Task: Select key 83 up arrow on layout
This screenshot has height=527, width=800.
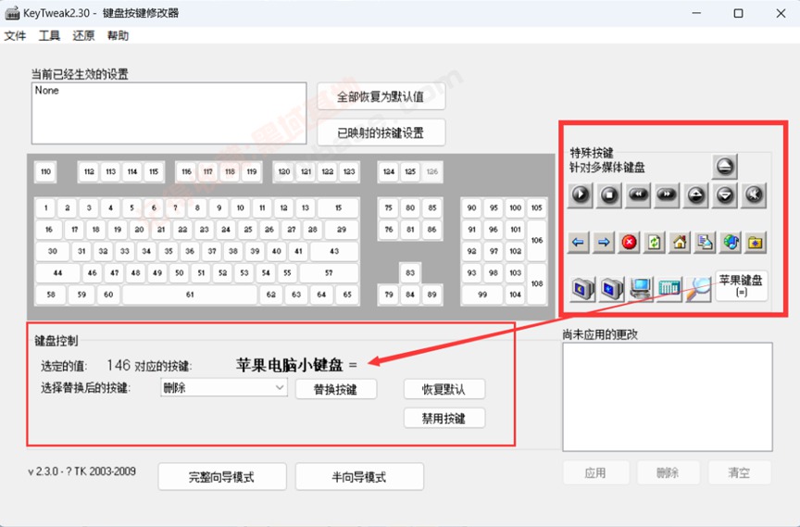Action: [x=410, y=273]
